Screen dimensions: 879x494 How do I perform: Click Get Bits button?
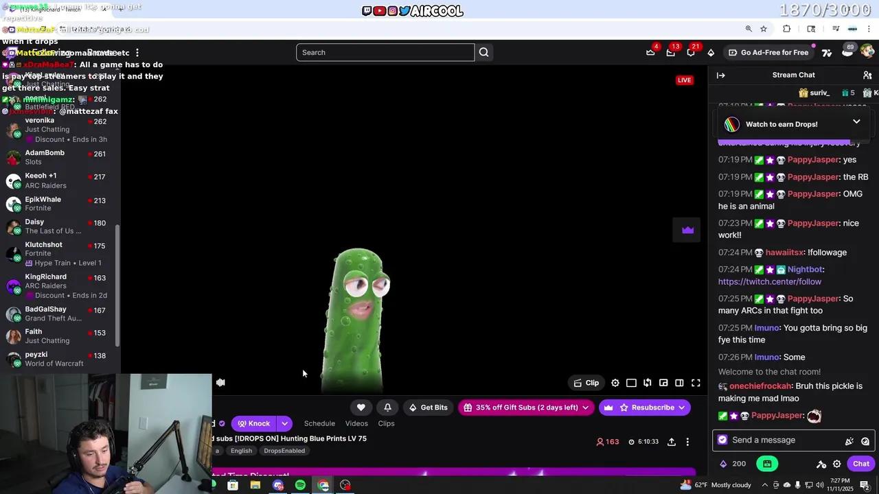click(428, 408)
